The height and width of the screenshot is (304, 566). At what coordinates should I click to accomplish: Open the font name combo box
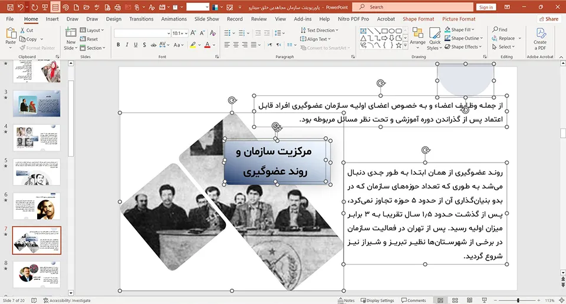pos(142,33)
